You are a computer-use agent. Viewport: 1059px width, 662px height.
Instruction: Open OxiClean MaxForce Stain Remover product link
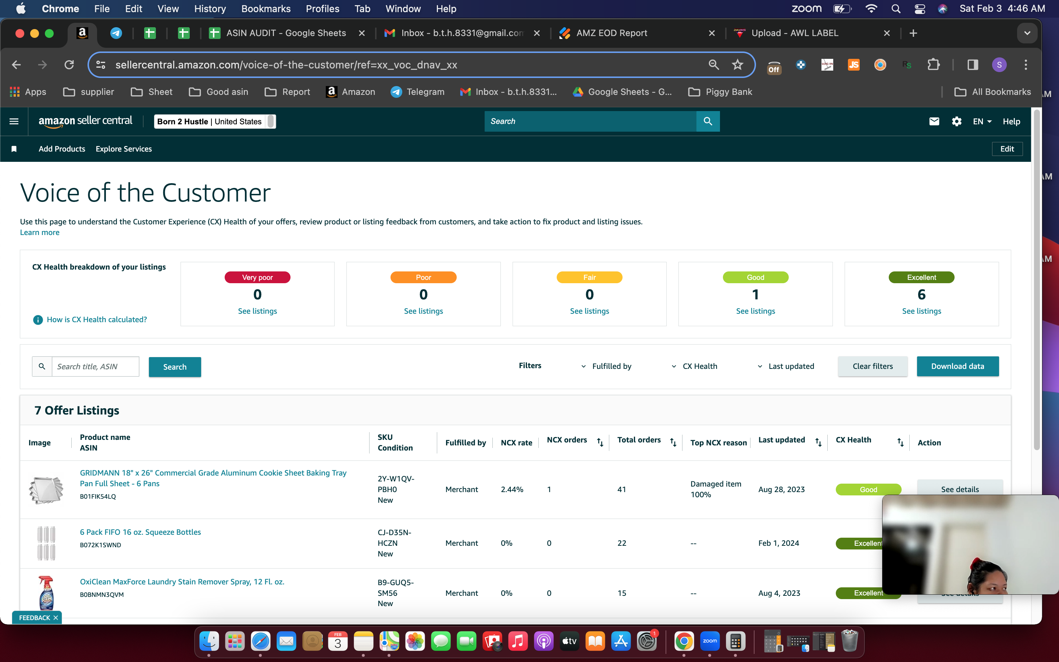point(182,581)
